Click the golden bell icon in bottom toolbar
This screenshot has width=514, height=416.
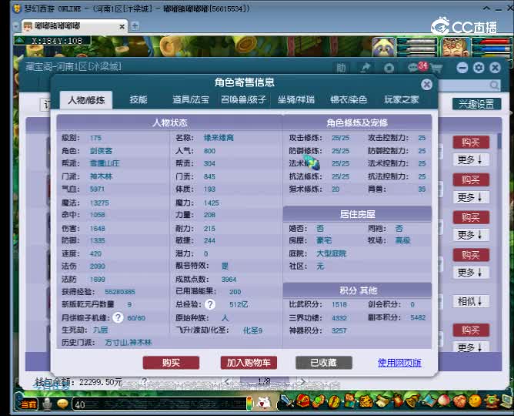pos(412,401)
